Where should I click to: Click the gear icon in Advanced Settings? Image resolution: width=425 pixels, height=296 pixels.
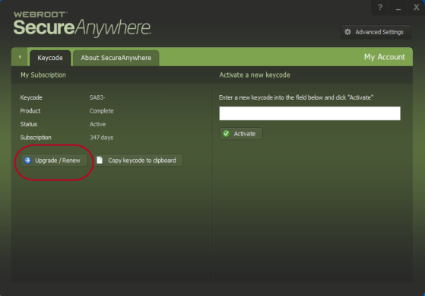pos(347,32)
